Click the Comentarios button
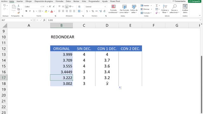 click(179, 1)
